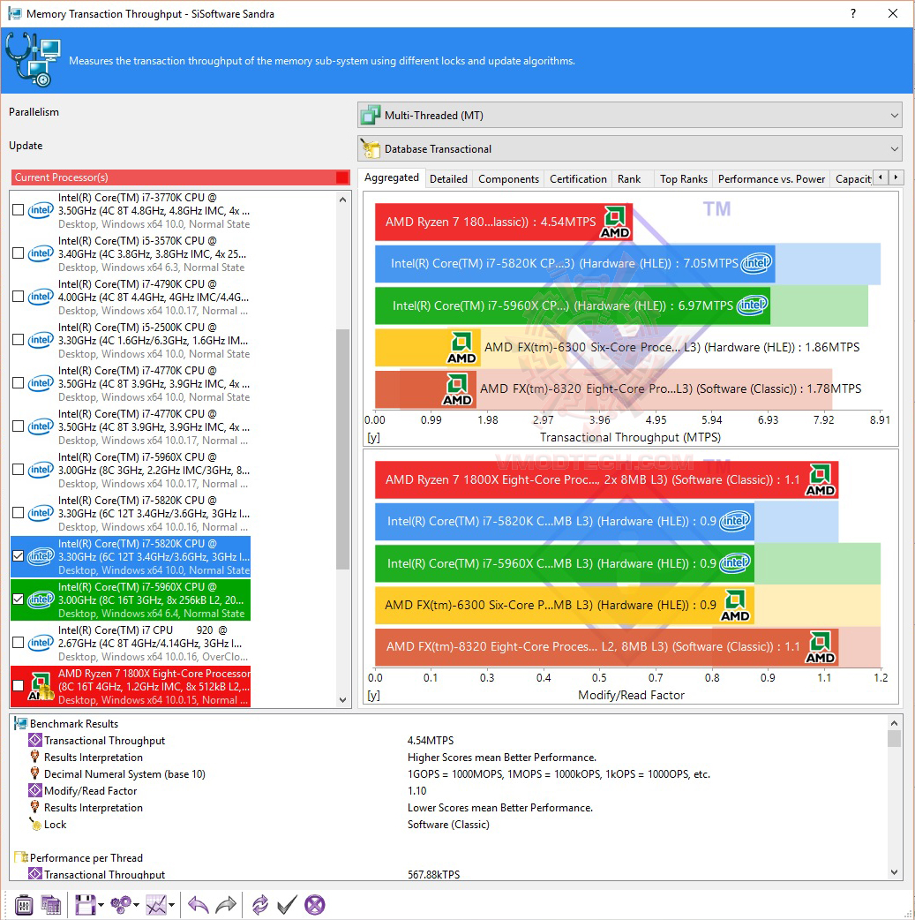The height and width of the screenshot is (920, 915).
Task: Confirm with the checkmark icon
Action: tap(287, 905)
